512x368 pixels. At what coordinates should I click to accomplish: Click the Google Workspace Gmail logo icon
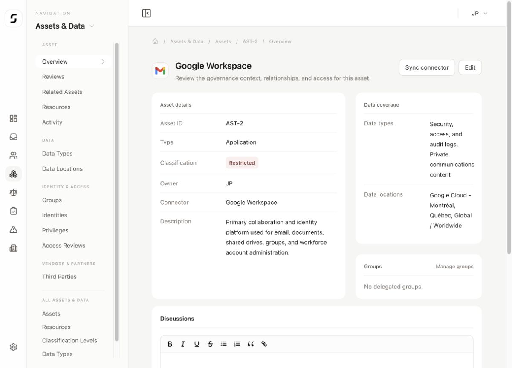coord(160,71)
